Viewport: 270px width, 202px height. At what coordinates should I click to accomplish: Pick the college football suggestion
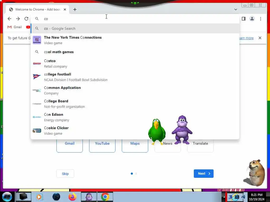(135, 77)
